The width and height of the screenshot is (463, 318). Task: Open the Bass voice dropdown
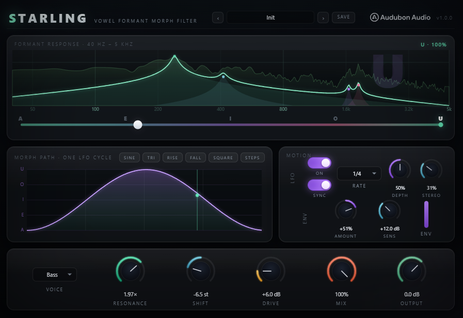point(55,275)
